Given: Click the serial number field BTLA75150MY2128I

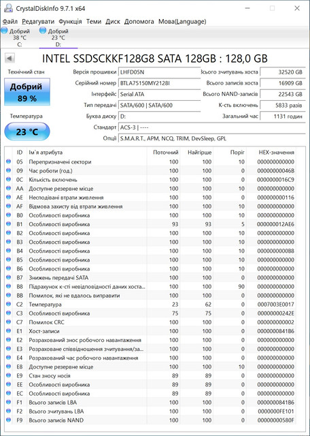Looking at the screenshot, I should tap(159, 83).
